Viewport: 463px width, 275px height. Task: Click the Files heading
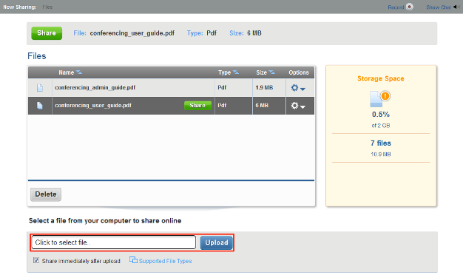[x=37, y=56]
